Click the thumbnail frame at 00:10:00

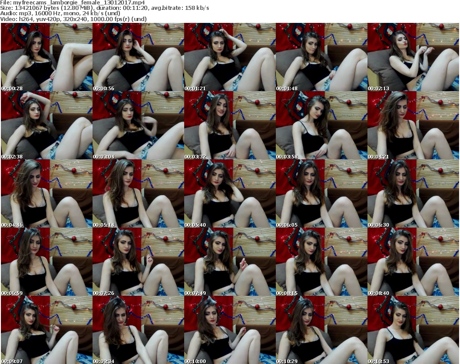tap(230, 330)
